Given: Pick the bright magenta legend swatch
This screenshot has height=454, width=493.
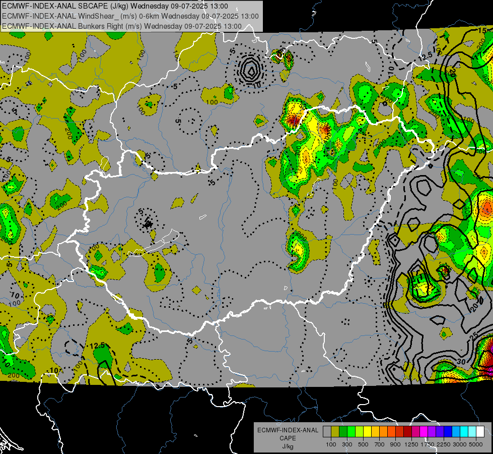Looking at the screenshot, I should (424, 432).
